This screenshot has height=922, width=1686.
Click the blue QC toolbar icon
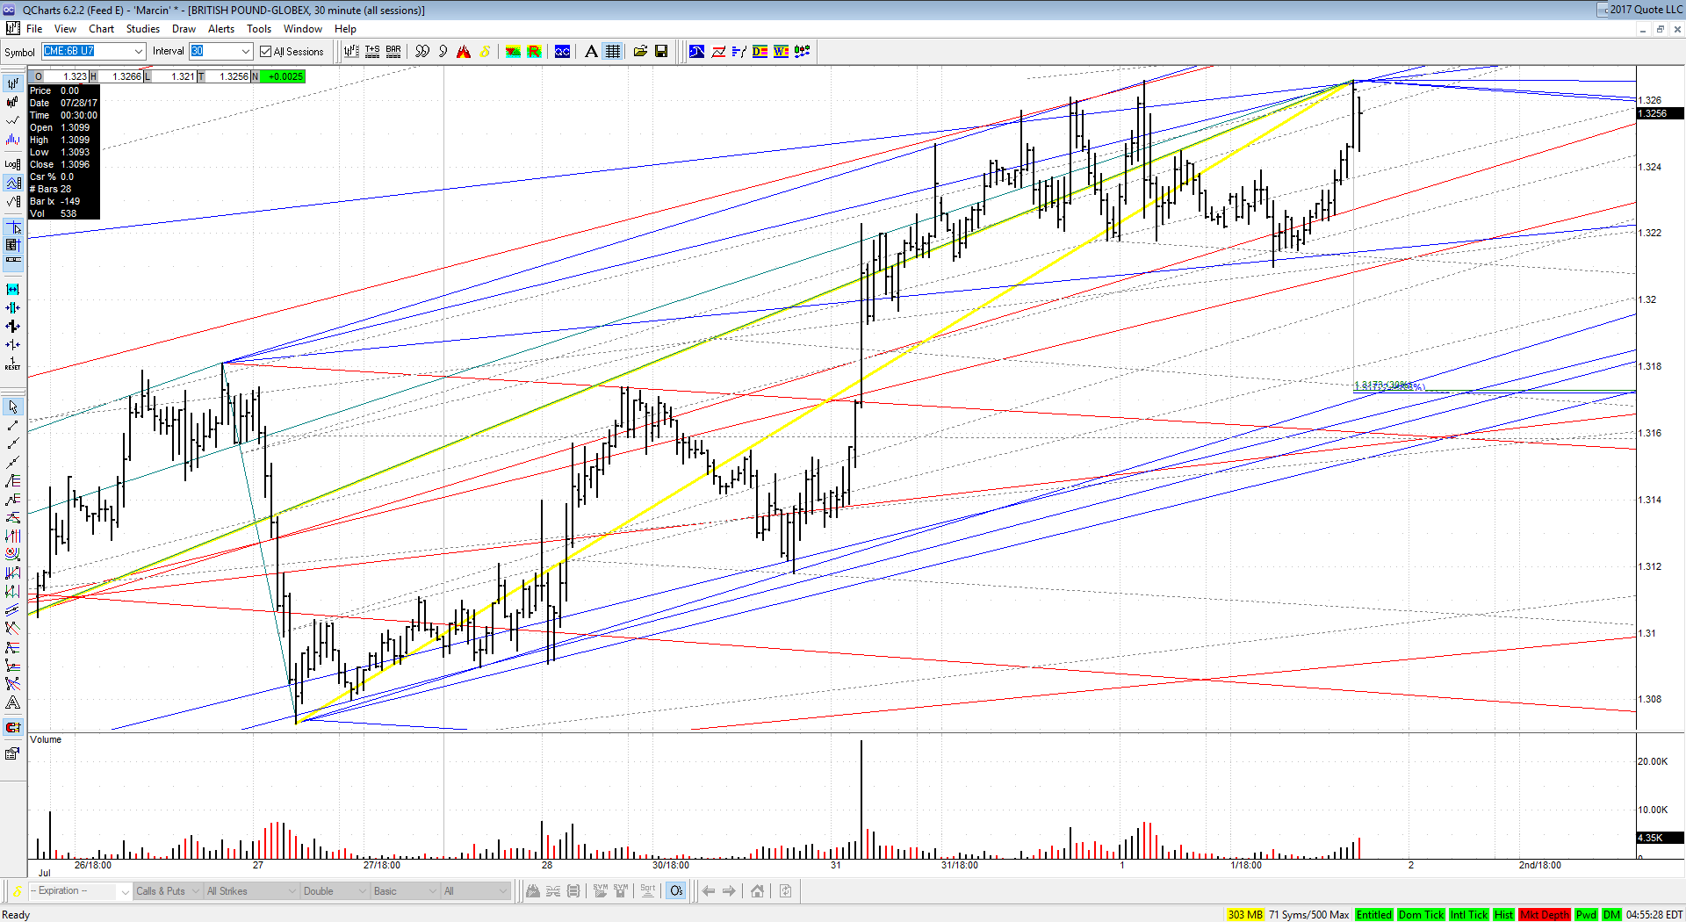tap(562, 51)
